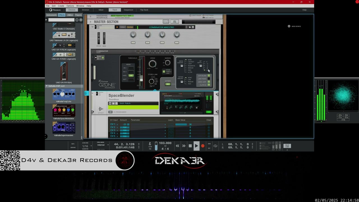Image resolution: width=359 pixels, height=202 pixels.
Task: Toggle the Filter DC option
Action: [x=209, y=85]
